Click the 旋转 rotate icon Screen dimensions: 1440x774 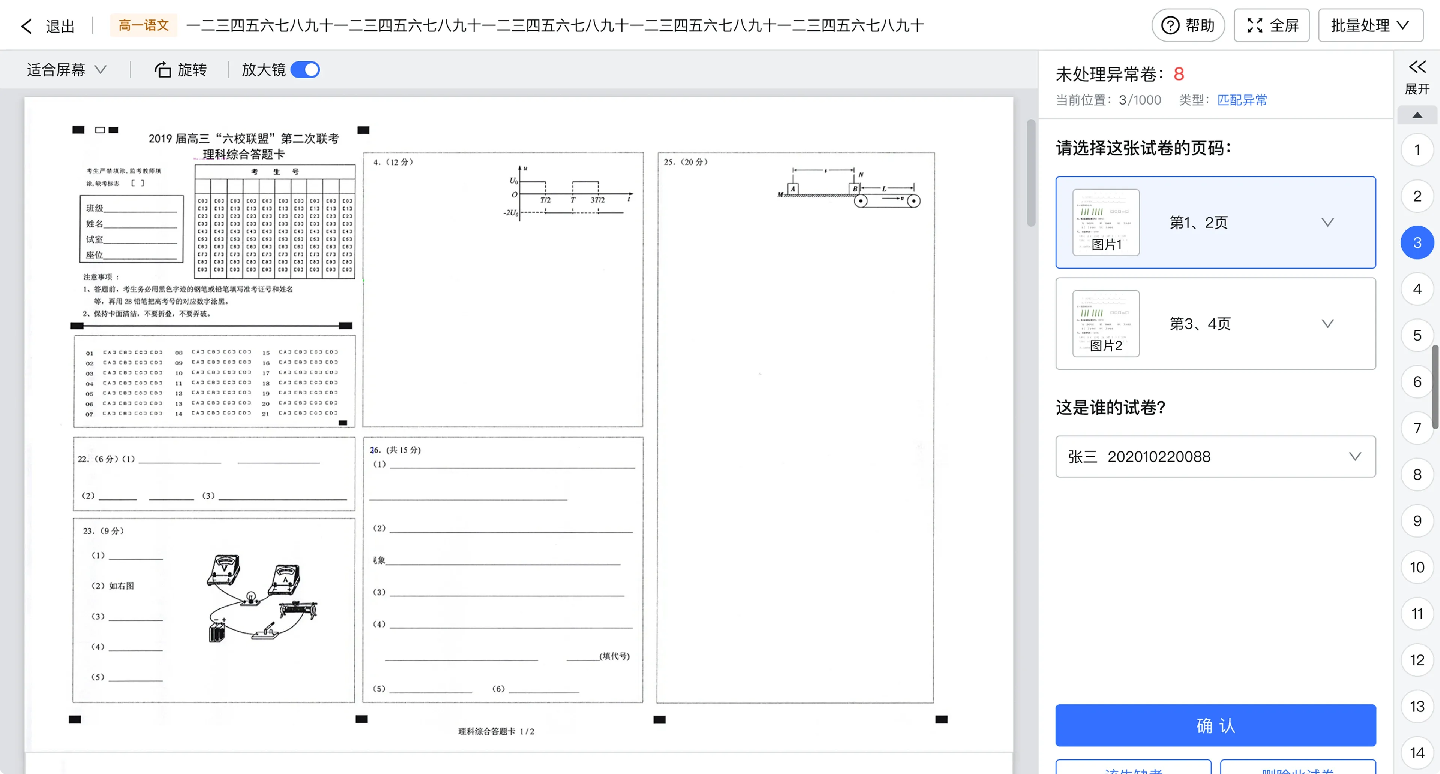163,70
